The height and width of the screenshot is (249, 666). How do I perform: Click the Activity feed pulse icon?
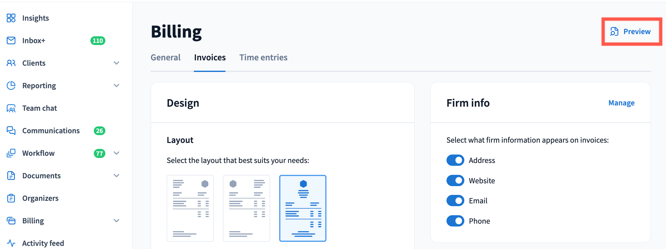11,243
